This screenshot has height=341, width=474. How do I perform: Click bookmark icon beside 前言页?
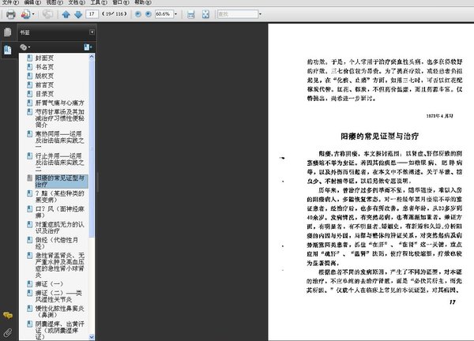click(30, 85)
